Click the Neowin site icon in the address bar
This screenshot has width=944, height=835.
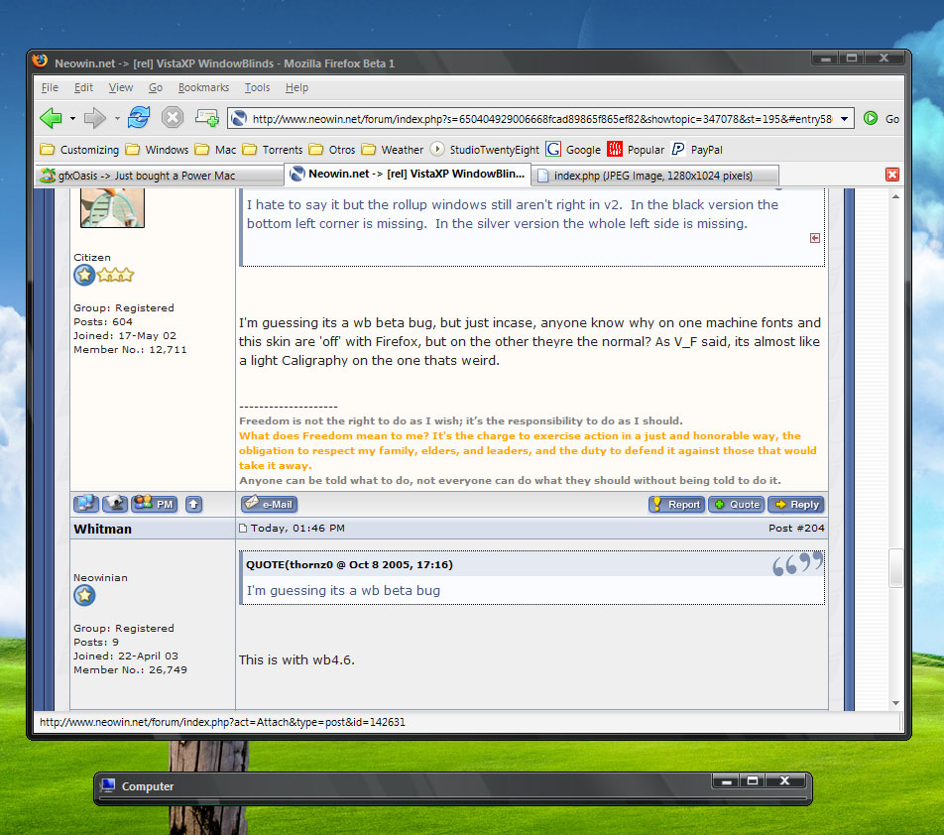(239, 119)
